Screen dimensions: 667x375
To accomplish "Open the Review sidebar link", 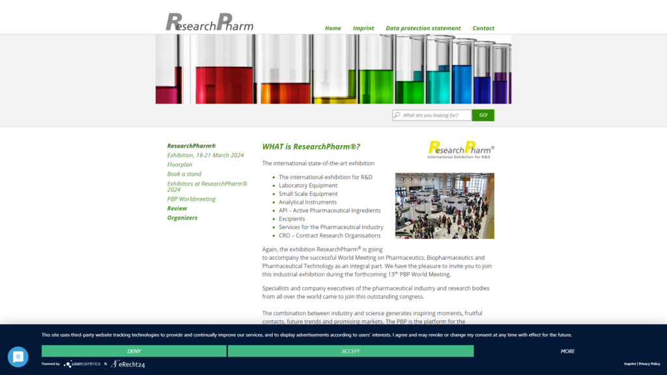I will (x=177, y=208).
